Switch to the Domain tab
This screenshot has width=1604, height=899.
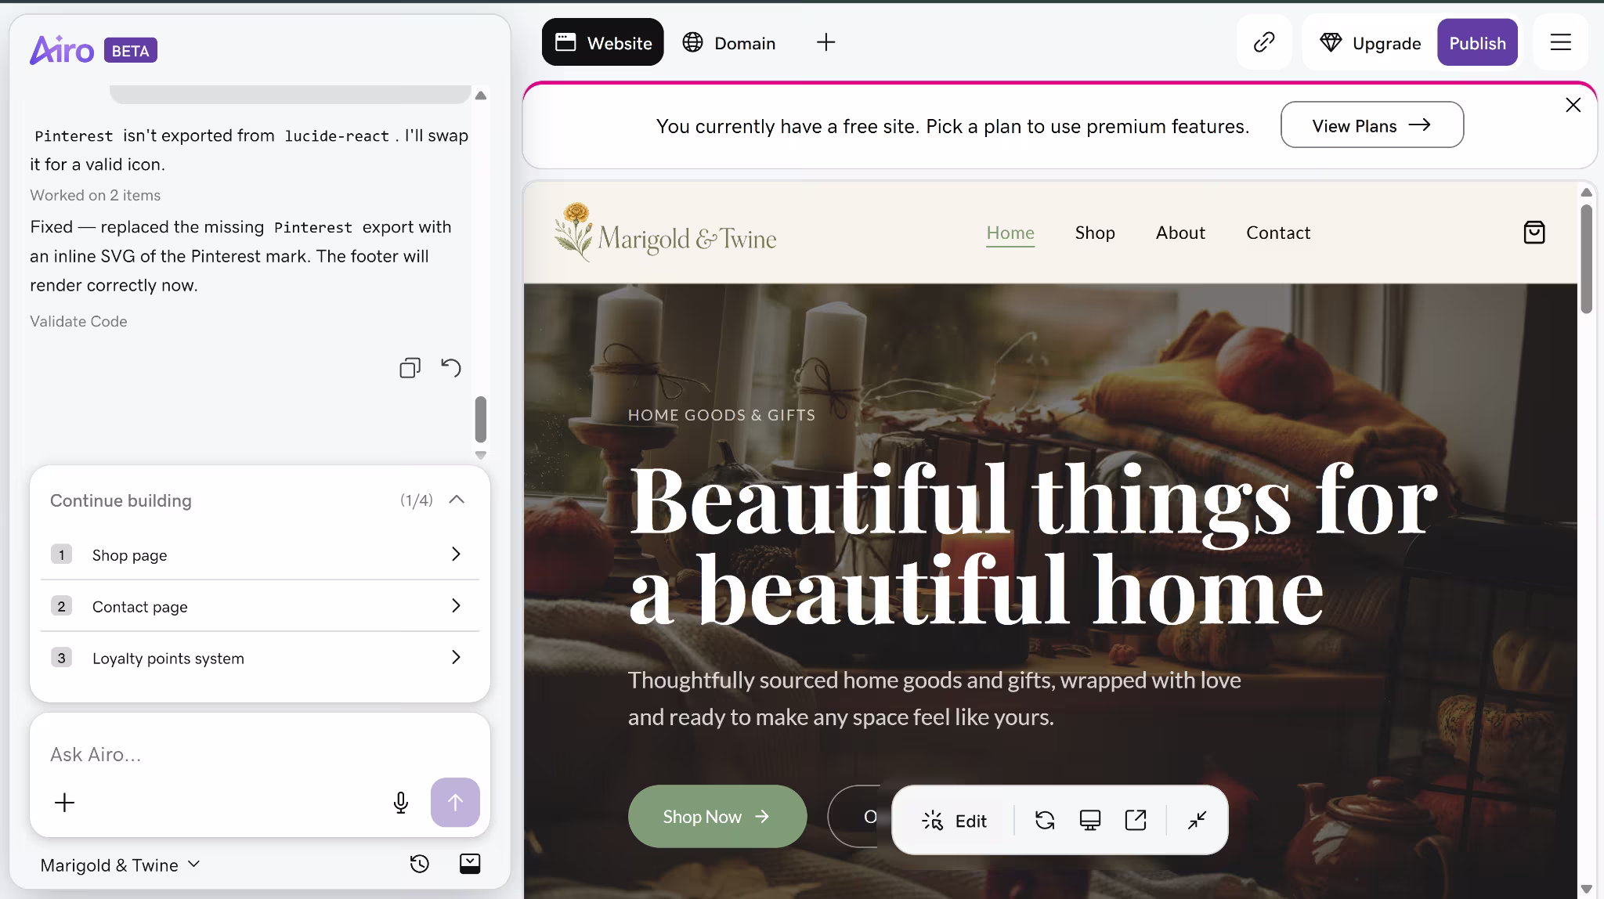click(x=729, y=42)
